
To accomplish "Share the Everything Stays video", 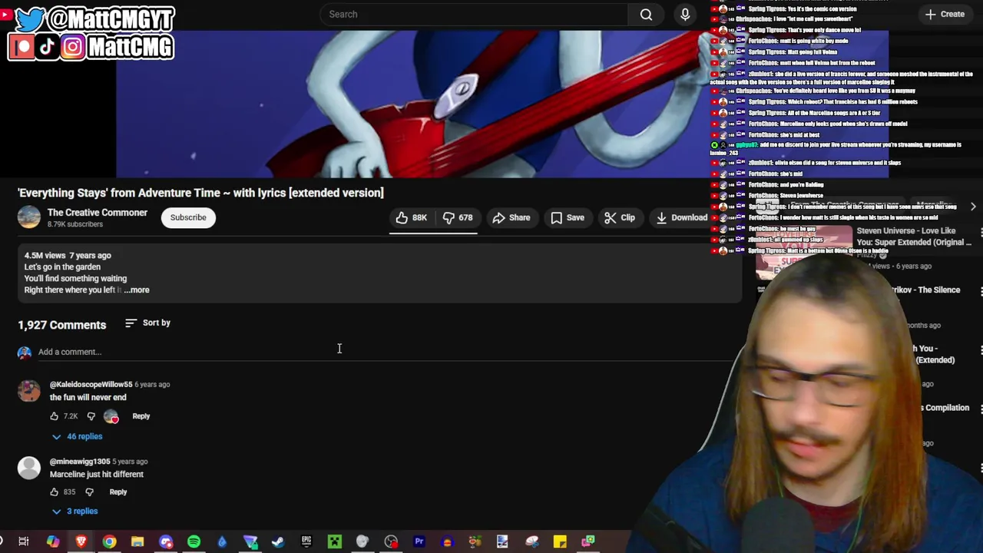I will (511, 217).
